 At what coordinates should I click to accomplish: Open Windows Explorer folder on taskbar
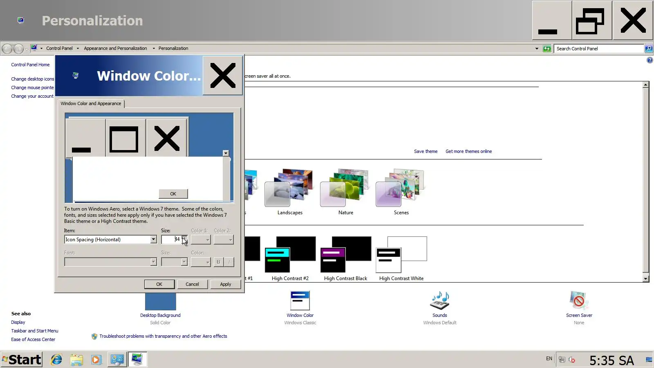tap(76, 359)
